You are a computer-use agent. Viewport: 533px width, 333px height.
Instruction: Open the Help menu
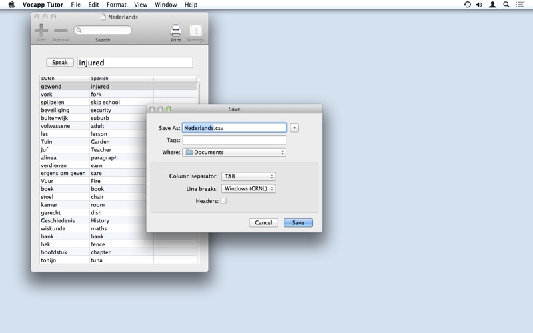click(x=191, y=5)
